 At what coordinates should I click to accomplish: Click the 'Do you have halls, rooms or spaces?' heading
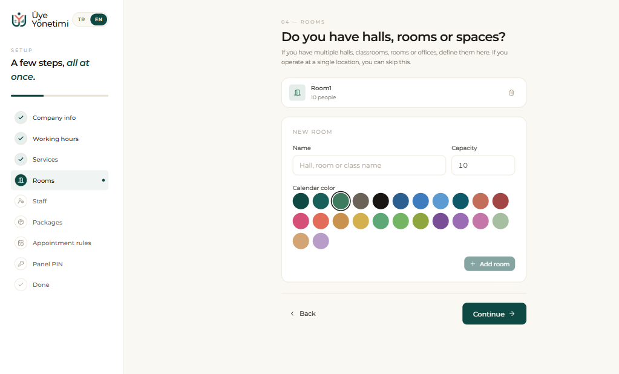[x=393, y=37]
